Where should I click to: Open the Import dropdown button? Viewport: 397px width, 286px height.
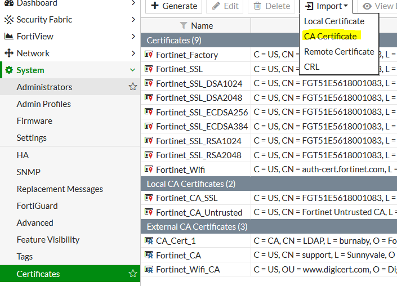[326, 6]
